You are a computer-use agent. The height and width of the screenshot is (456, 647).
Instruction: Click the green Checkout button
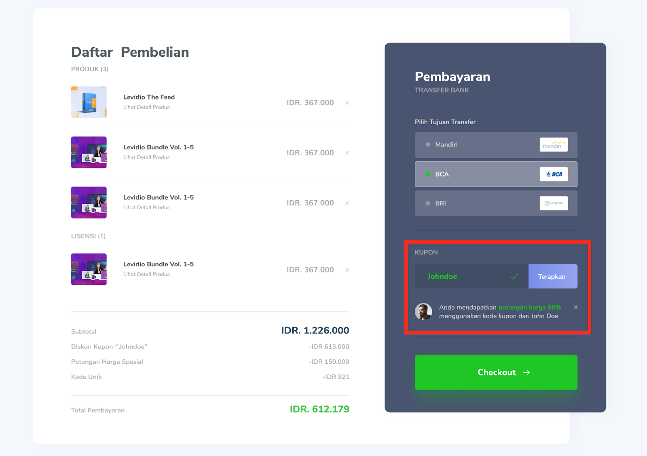click(x=496, y=372)
